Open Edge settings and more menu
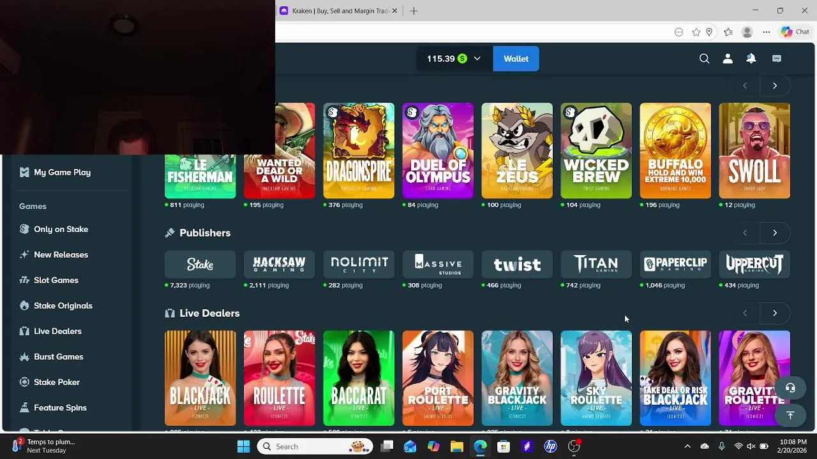 tap(767, 32)
